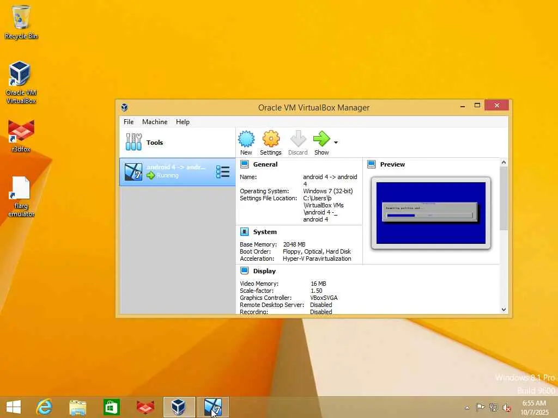Click the New machine icon

click(x=246, y=139)
